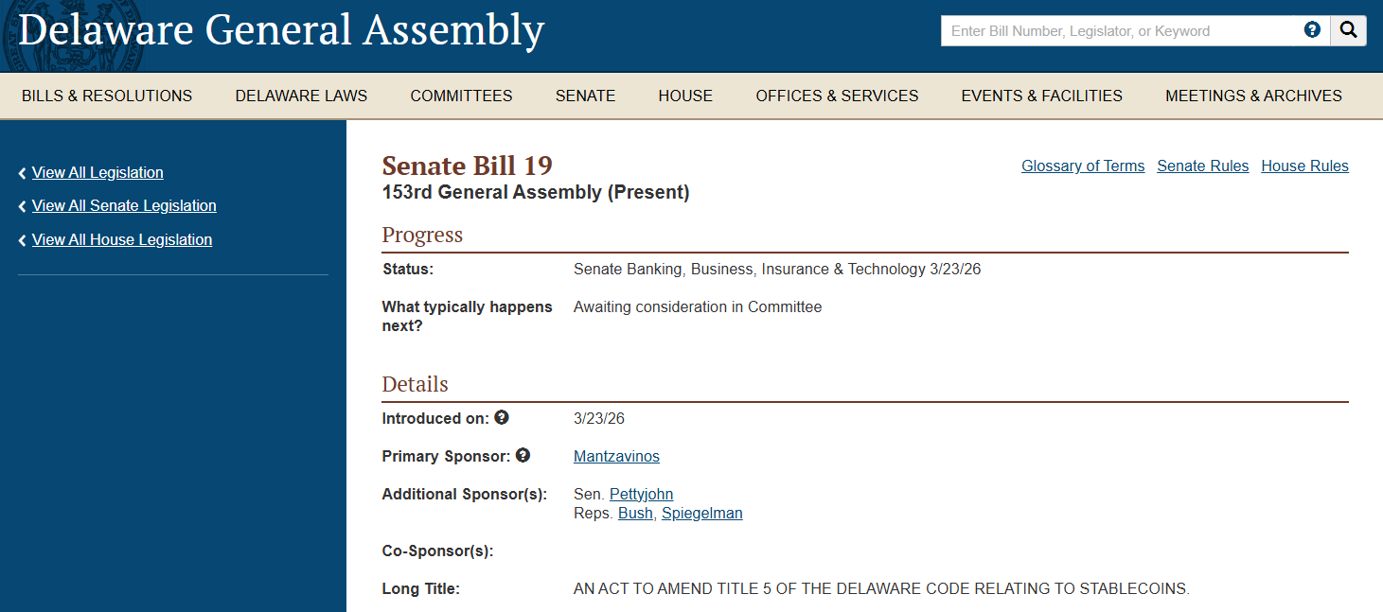This screenshot has height=612, width=1383.
Task: Open the MEETINGS & ARCHIVES menu
Action: tap(1253, 96)
